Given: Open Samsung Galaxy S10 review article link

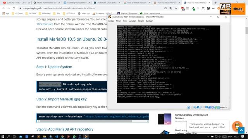Looking at the screenshot, I should (x=191, y=117).
